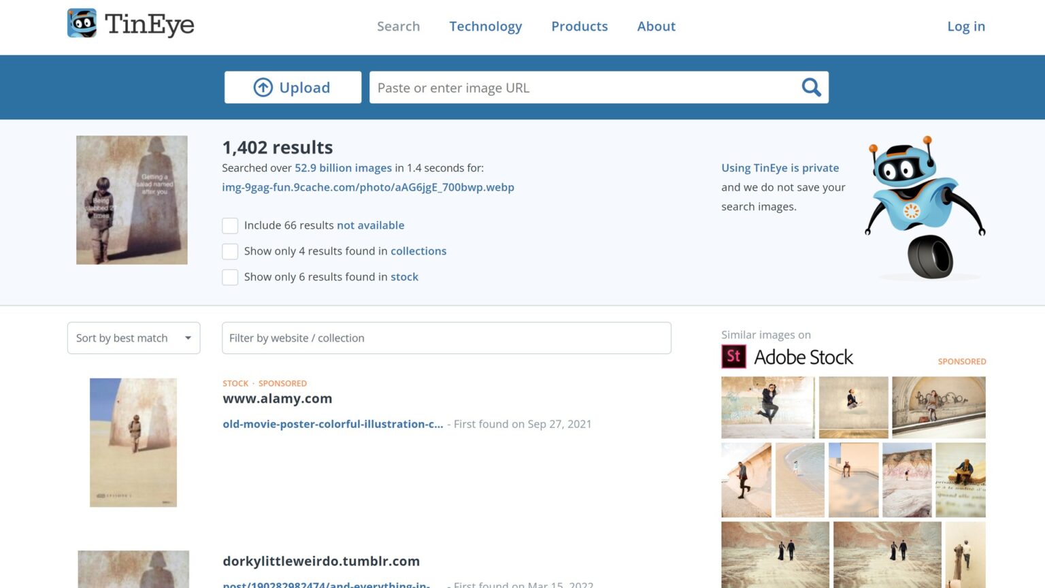Click the searched Darth Vader shadow image thumbnail
This screenshot has width=1045, height=588.
(x=132, y=200)
